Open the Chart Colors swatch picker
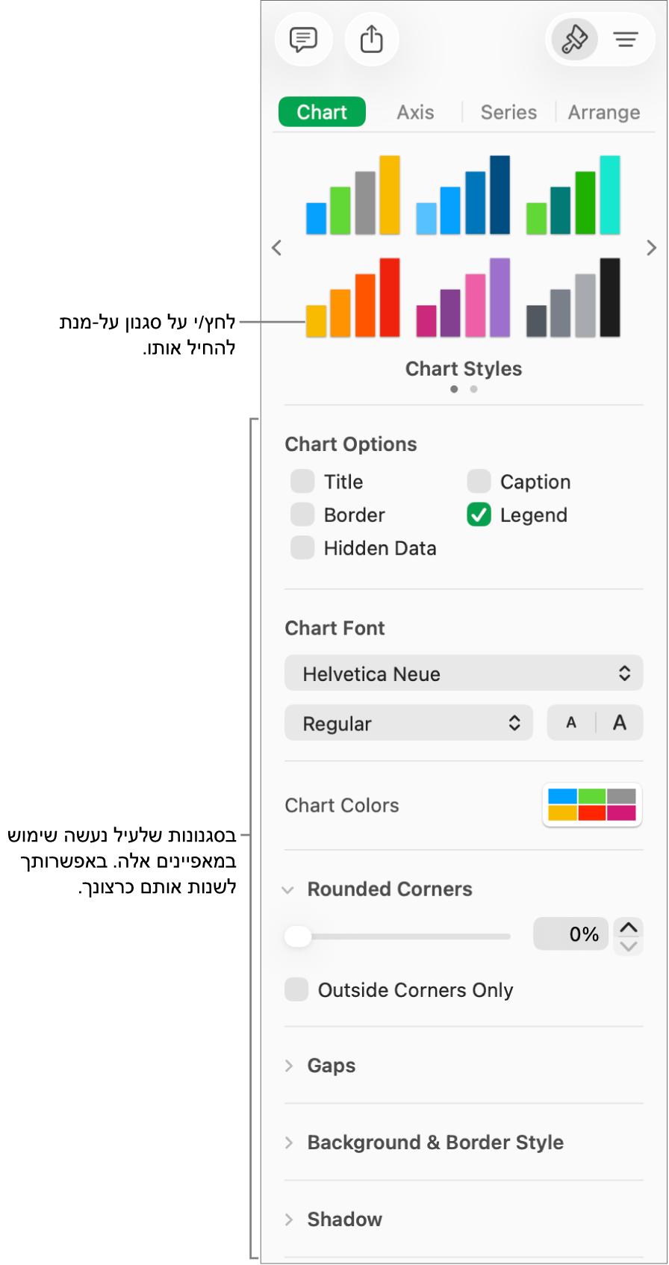This screenshot has height=1265, width=669. [x=592, y=805]
